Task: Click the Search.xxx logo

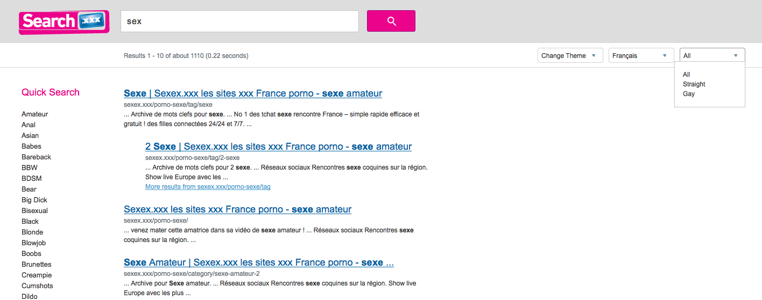Action: 63,22
